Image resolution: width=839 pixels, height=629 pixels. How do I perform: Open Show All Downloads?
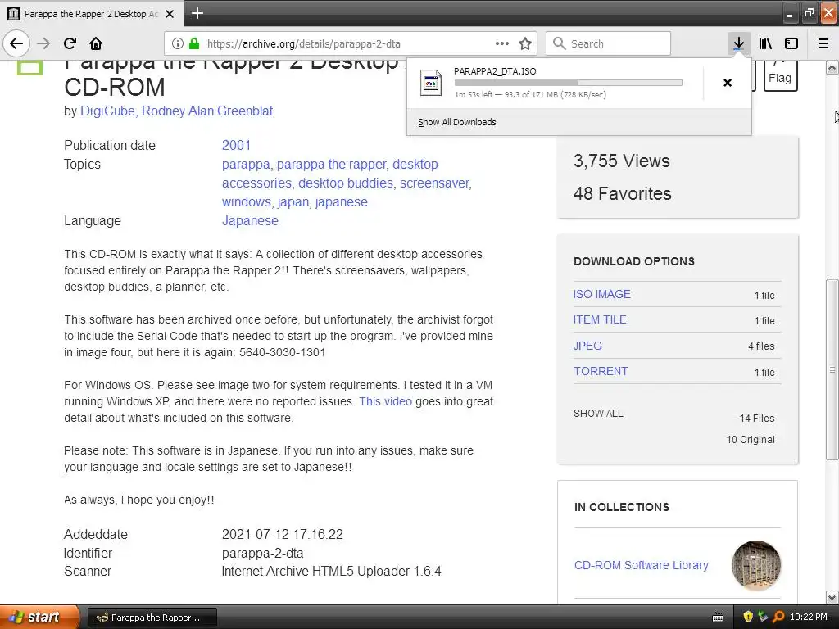pos(457,122)
